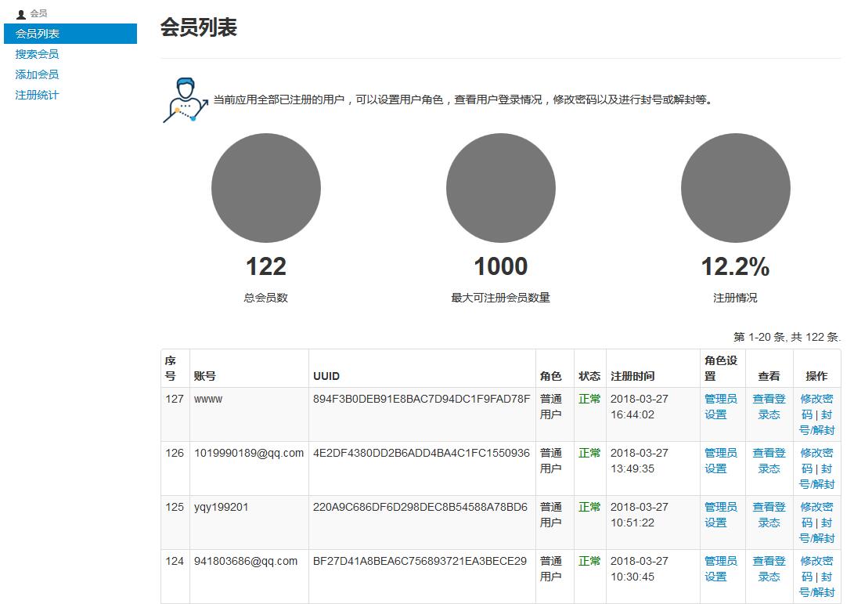Click the gray circle above 最大可注册会员数量
This screenshot has width=854, height=604.
click(500, 188)
